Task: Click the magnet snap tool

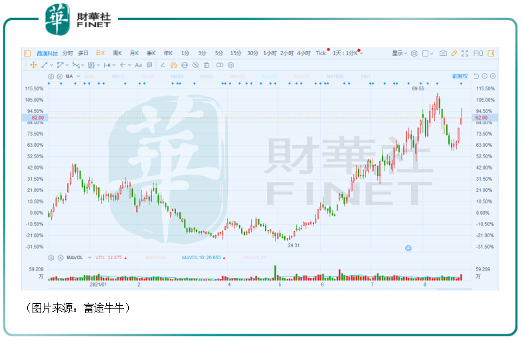Action: click(174, 65)
